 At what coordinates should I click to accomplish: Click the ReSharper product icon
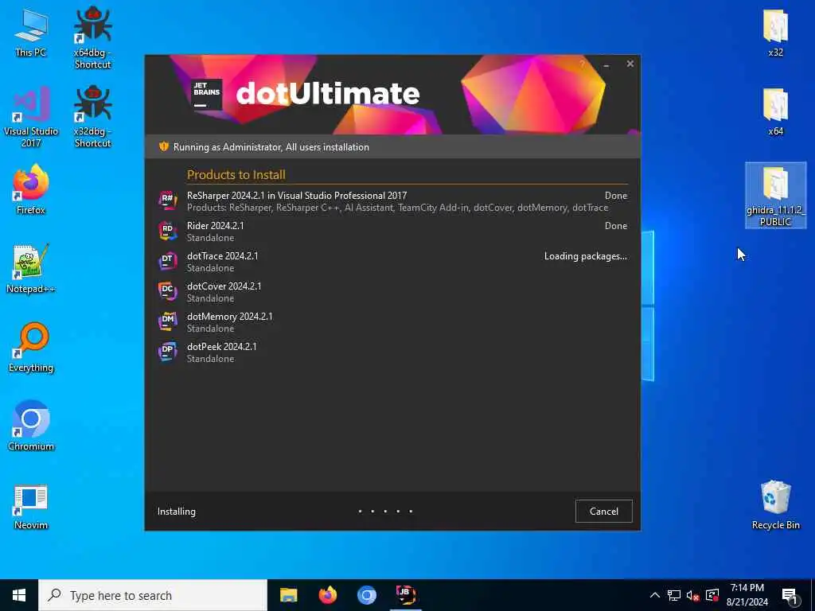(167, 200)
